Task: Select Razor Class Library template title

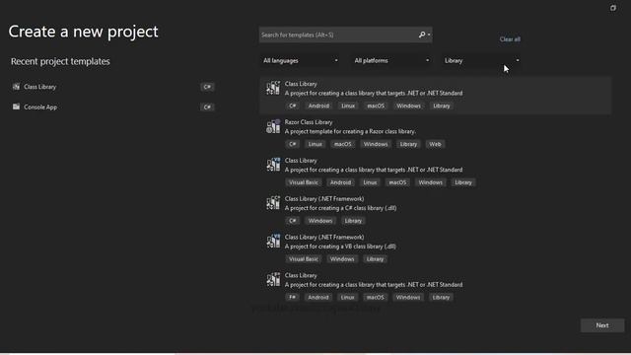Action: point(309,122)
